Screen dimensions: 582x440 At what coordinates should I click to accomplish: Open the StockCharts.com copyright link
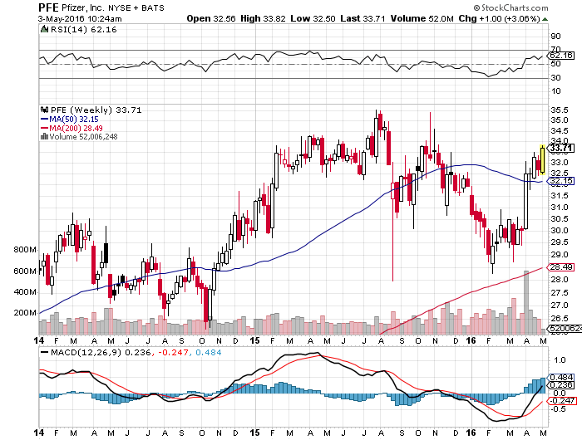point(510,7)
